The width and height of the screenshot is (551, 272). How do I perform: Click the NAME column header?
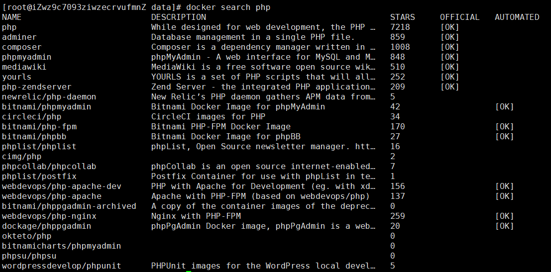coord(12,17)
